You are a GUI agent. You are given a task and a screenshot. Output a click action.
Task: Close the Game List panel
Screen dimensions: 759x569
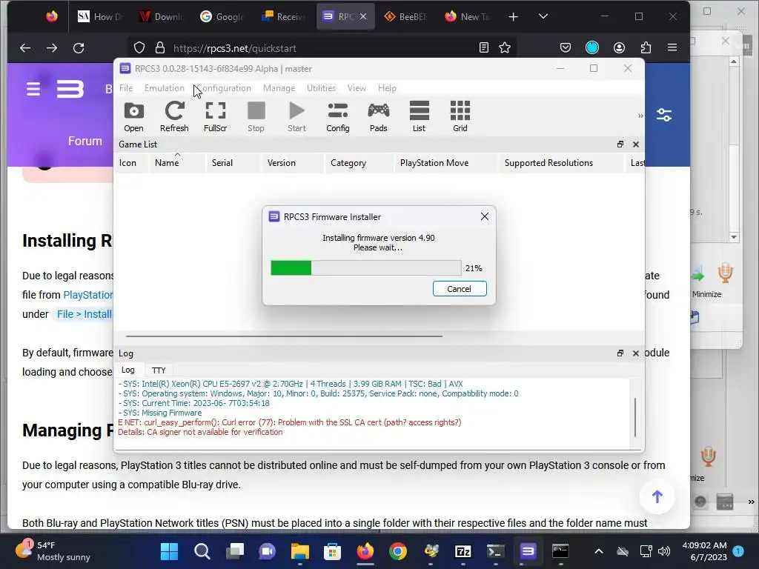pyautogui.click(x=635, y=144)
